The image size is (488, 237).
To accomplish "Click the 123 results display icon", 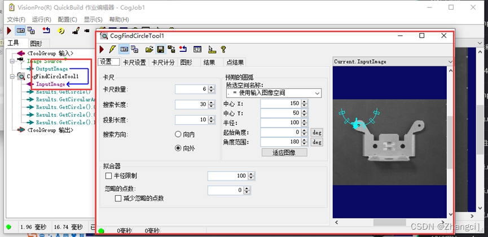I will click(197, 49).
